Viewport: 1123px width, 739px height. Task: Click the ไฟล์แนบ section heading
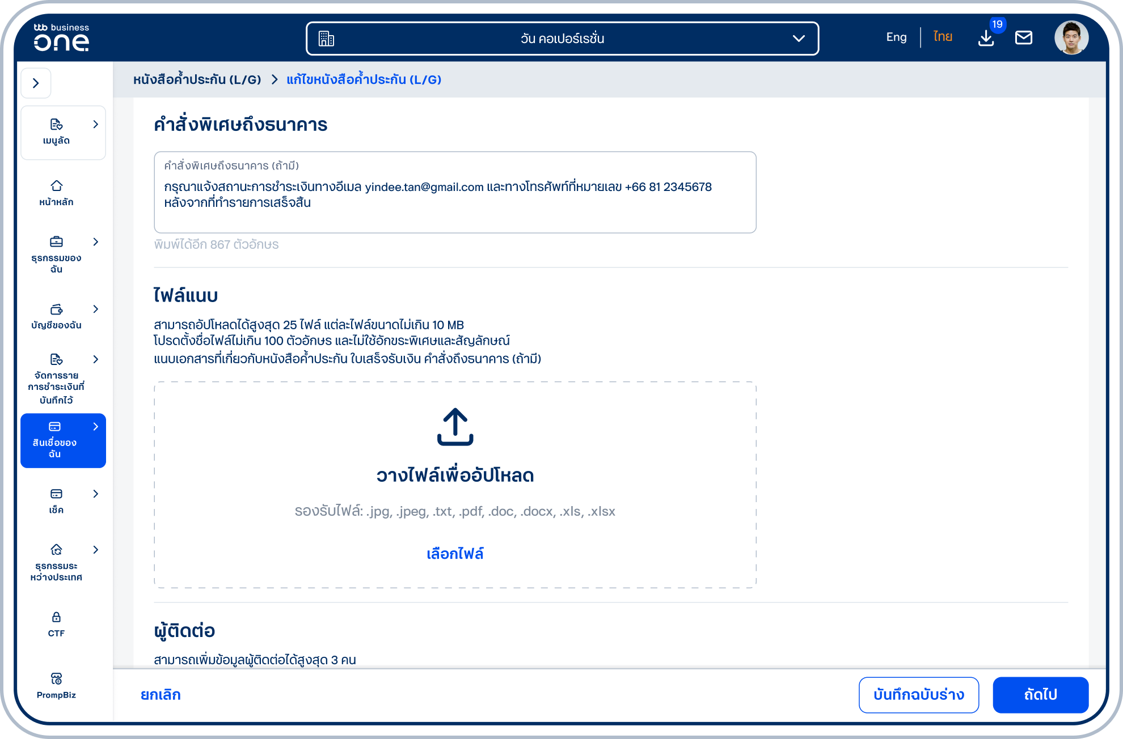point(186,295)
